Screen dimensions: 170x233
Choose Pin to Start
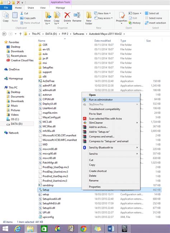point(111,114)
